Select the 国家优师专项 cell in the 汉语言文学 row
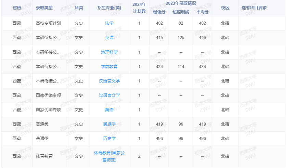This screenshot has width=286, height=168. 48,95
